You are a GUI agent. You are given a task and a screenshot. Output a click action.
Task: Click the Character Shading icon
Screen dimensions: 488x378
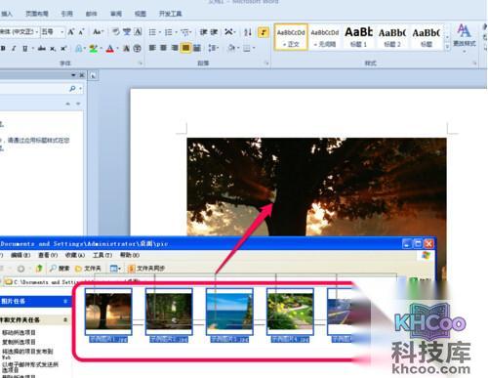(127, 49)
